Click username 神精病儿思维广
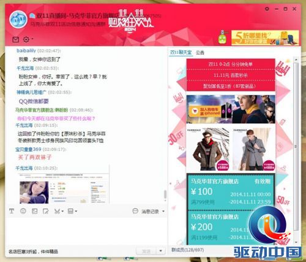The height and width of the screenshot is (262, 306). [31, 93]
